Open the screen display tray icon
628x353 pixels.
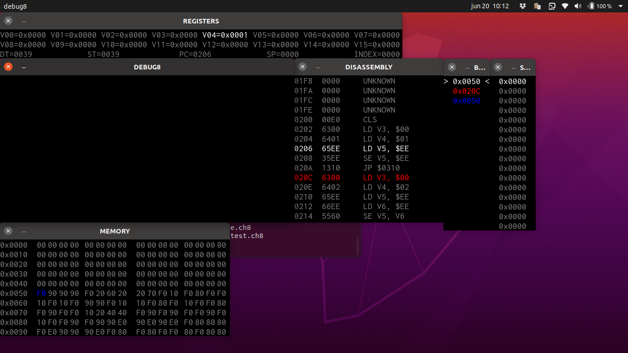pyautogui.click(x=552, y=6)
